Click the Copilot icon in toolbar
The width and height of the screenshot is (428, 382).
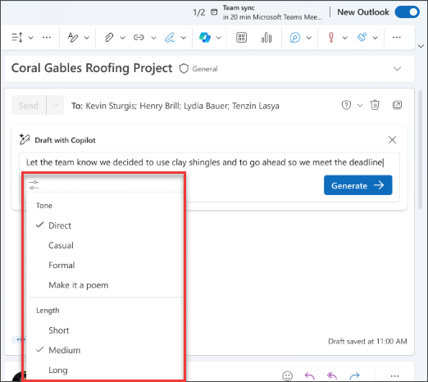coord(205,37)
